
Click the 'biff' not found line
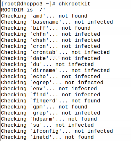coord(46,28)
